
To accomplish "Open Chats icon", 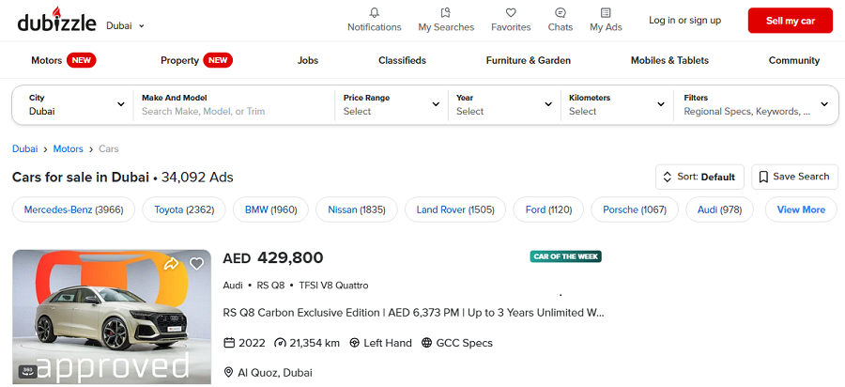I will tap(561, 13).
